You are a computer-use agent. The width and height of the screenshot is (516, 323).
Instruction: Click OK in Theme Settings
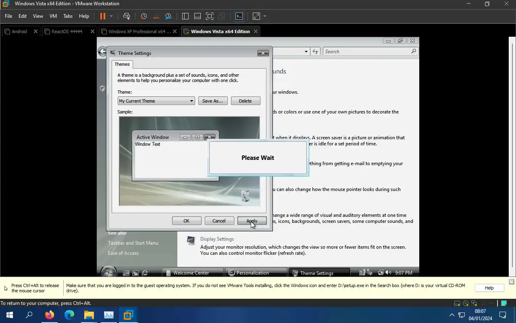(x=187, y=221)
